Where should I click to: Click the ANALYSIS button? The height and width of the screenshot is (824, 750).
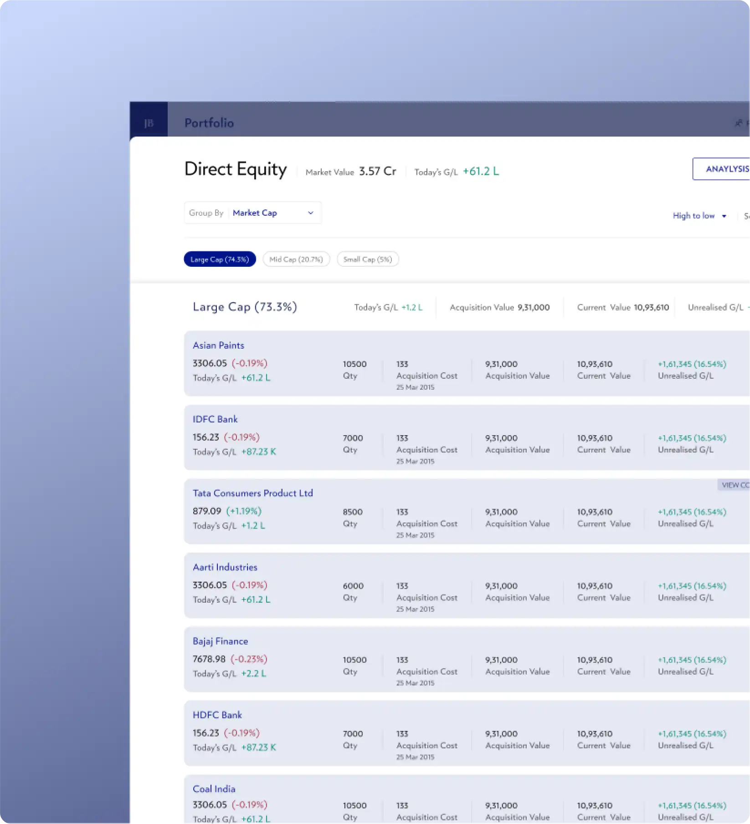721,169
